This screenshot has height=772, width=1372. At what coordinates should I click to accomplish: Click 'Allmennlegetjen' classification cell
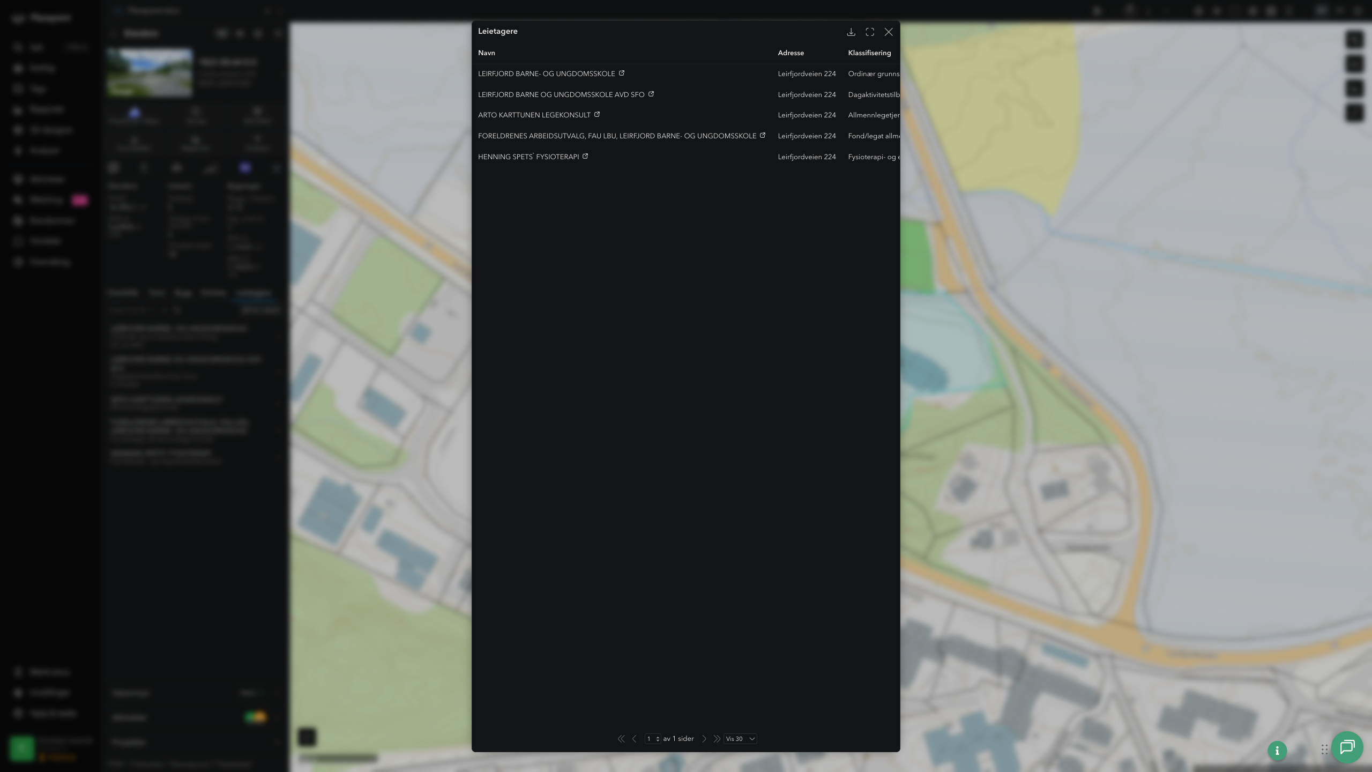[874, 115]
